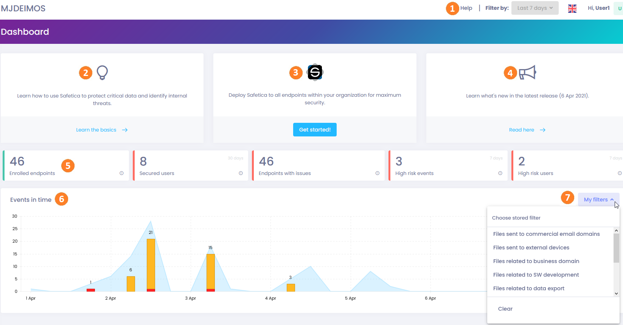623x325 pixels.
Task: Click info icon on Endpoints with issues card
Action: coord(377,173)
